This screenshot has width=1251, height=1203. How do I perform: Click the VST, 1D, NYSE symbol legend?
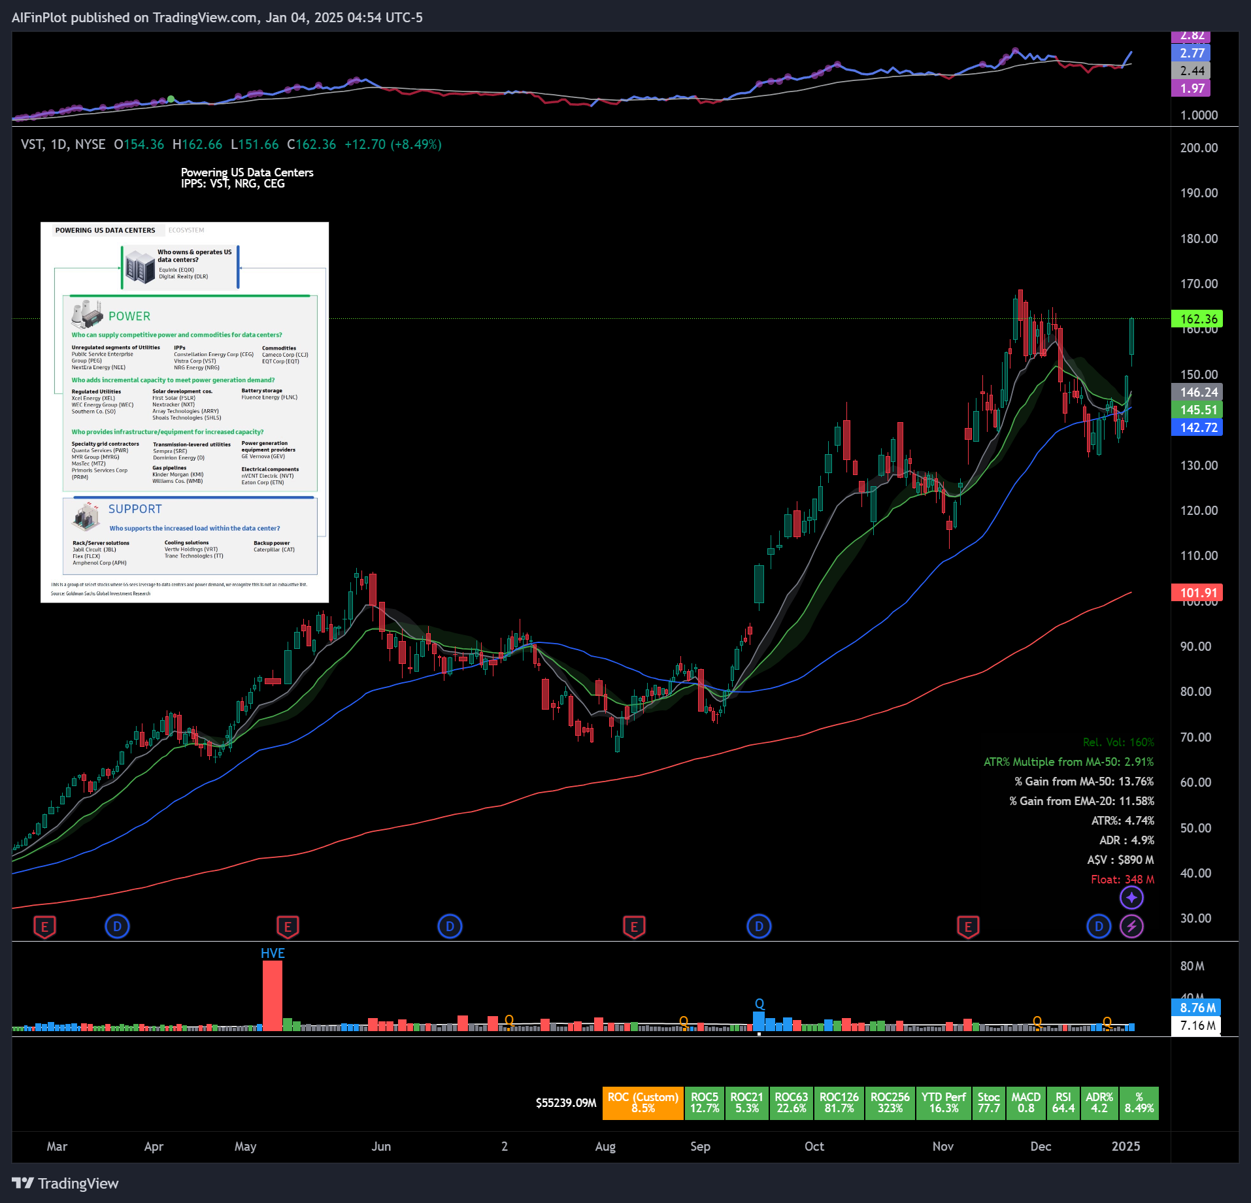pyautogui.click(x=63, y=144)
